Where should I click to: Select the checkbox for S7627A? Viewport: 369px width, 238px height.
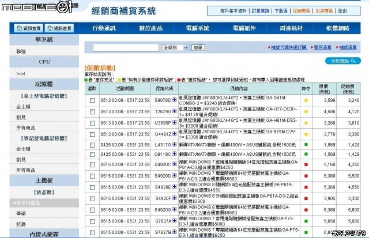click(92, 221)
